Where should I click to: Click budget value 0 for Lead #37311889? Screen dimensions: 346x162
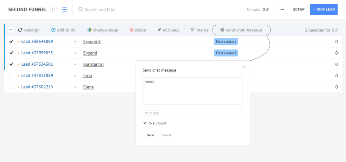337,76
